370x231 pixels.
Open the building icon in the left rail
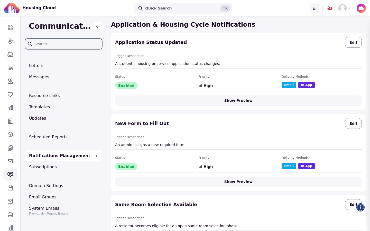click(x=10, y=121)
